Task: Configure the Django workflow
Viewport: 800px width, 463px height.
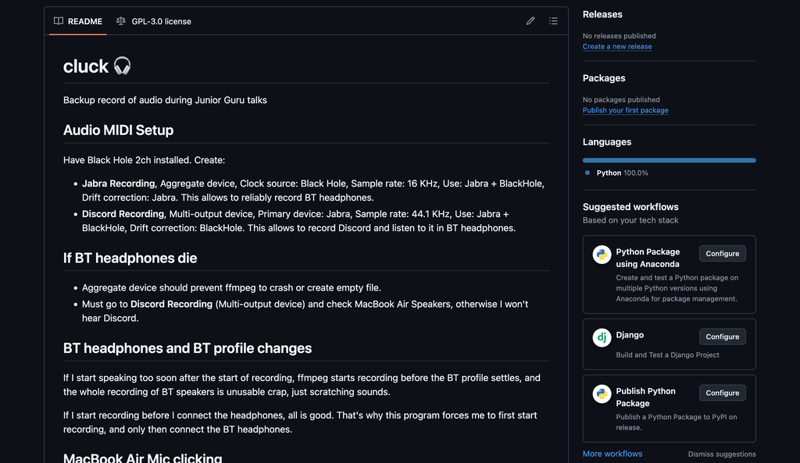Action: [x=722, y=337]
